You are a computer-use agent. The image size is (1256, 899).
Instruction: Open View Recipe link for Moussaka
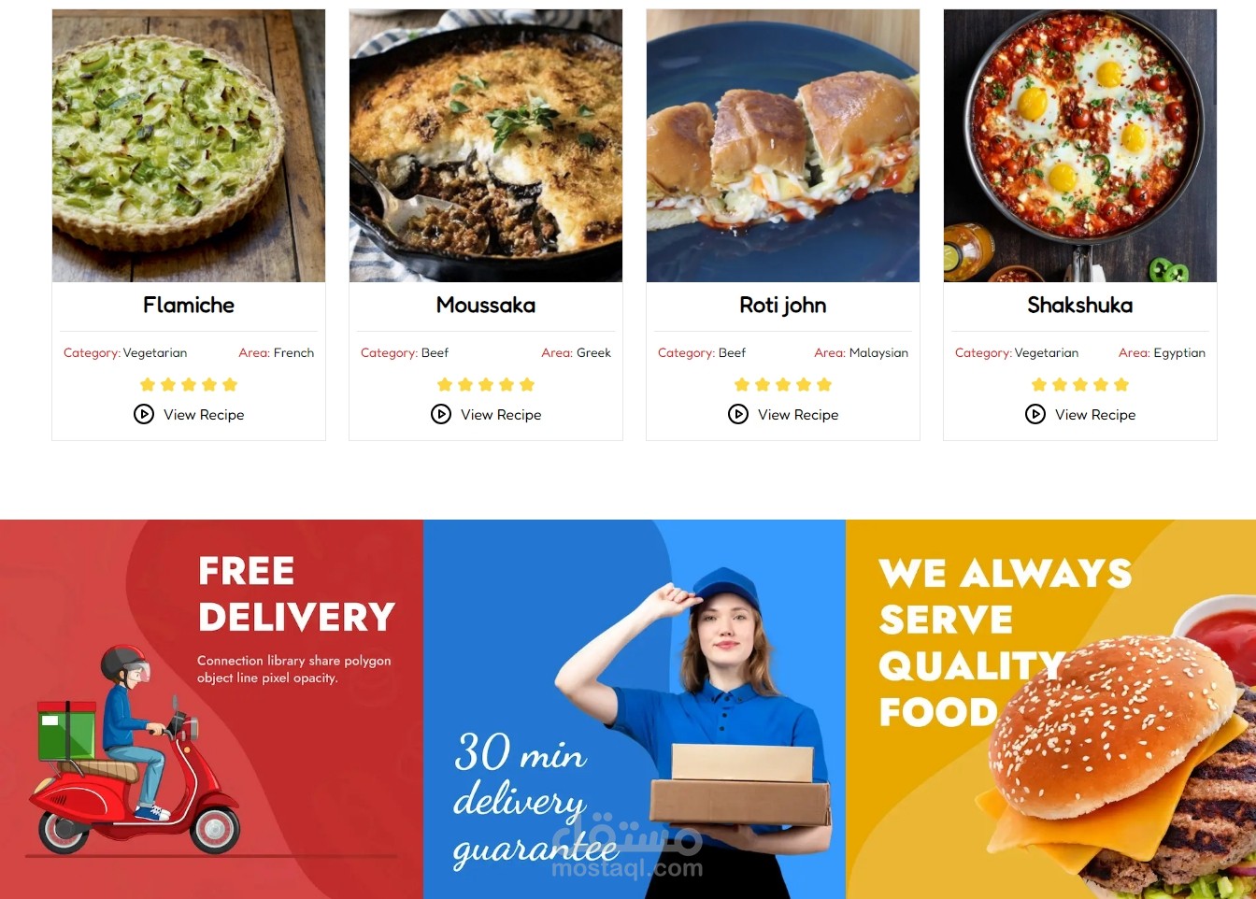[x=501, y=415]
